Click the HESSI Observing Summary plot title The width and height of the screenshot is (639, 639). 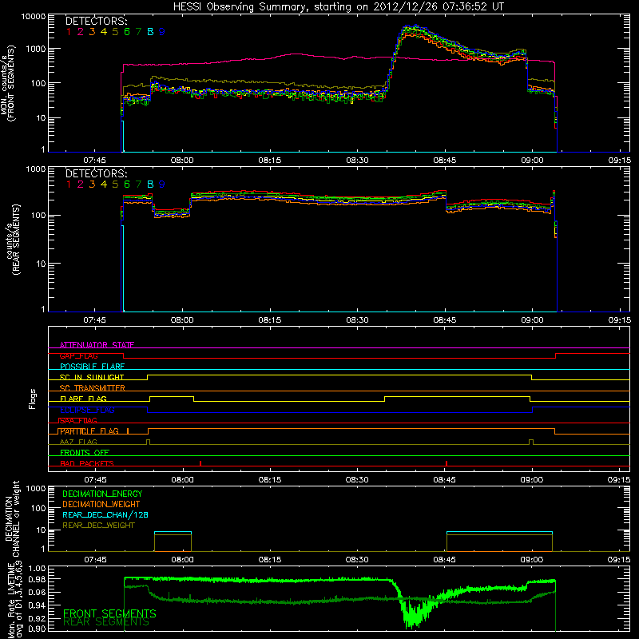338,7
